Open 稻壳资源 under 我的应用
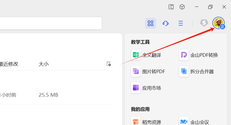The height and width of the screenshot is (125, 231). click(146, 122)
